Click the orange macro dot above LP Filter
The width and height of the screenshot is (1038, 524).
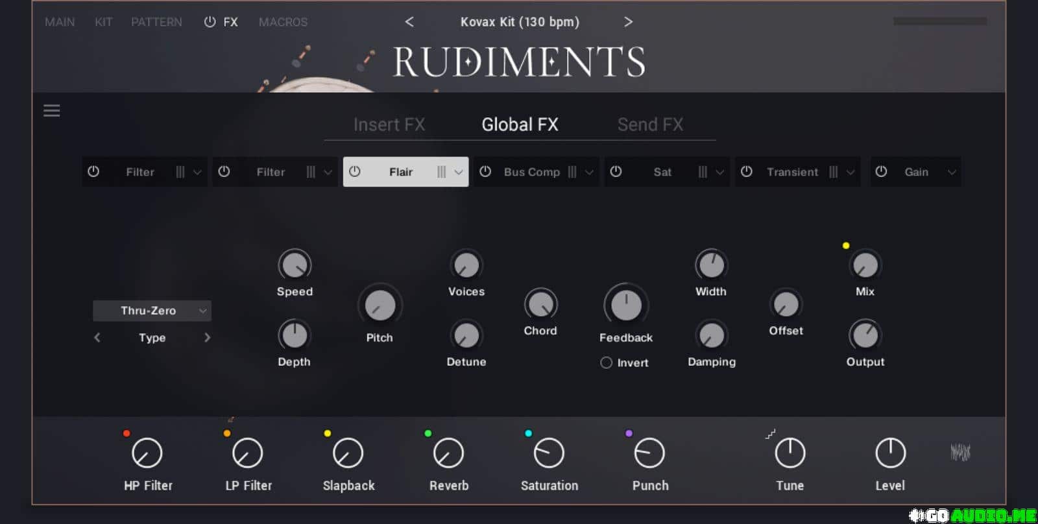(227, 433)
